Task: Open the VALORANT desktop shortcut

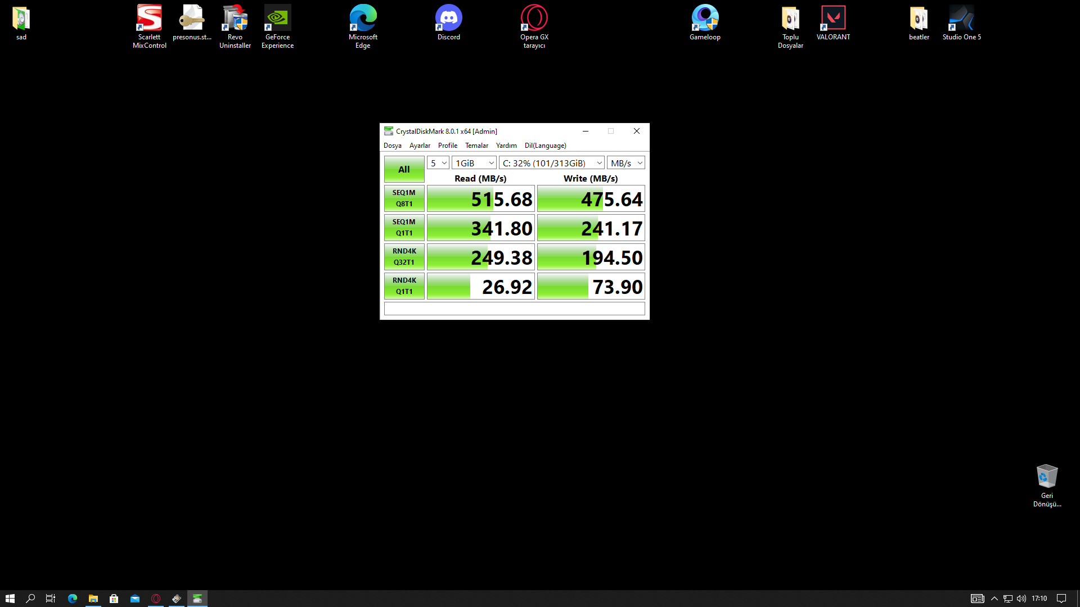Action: 833,19
